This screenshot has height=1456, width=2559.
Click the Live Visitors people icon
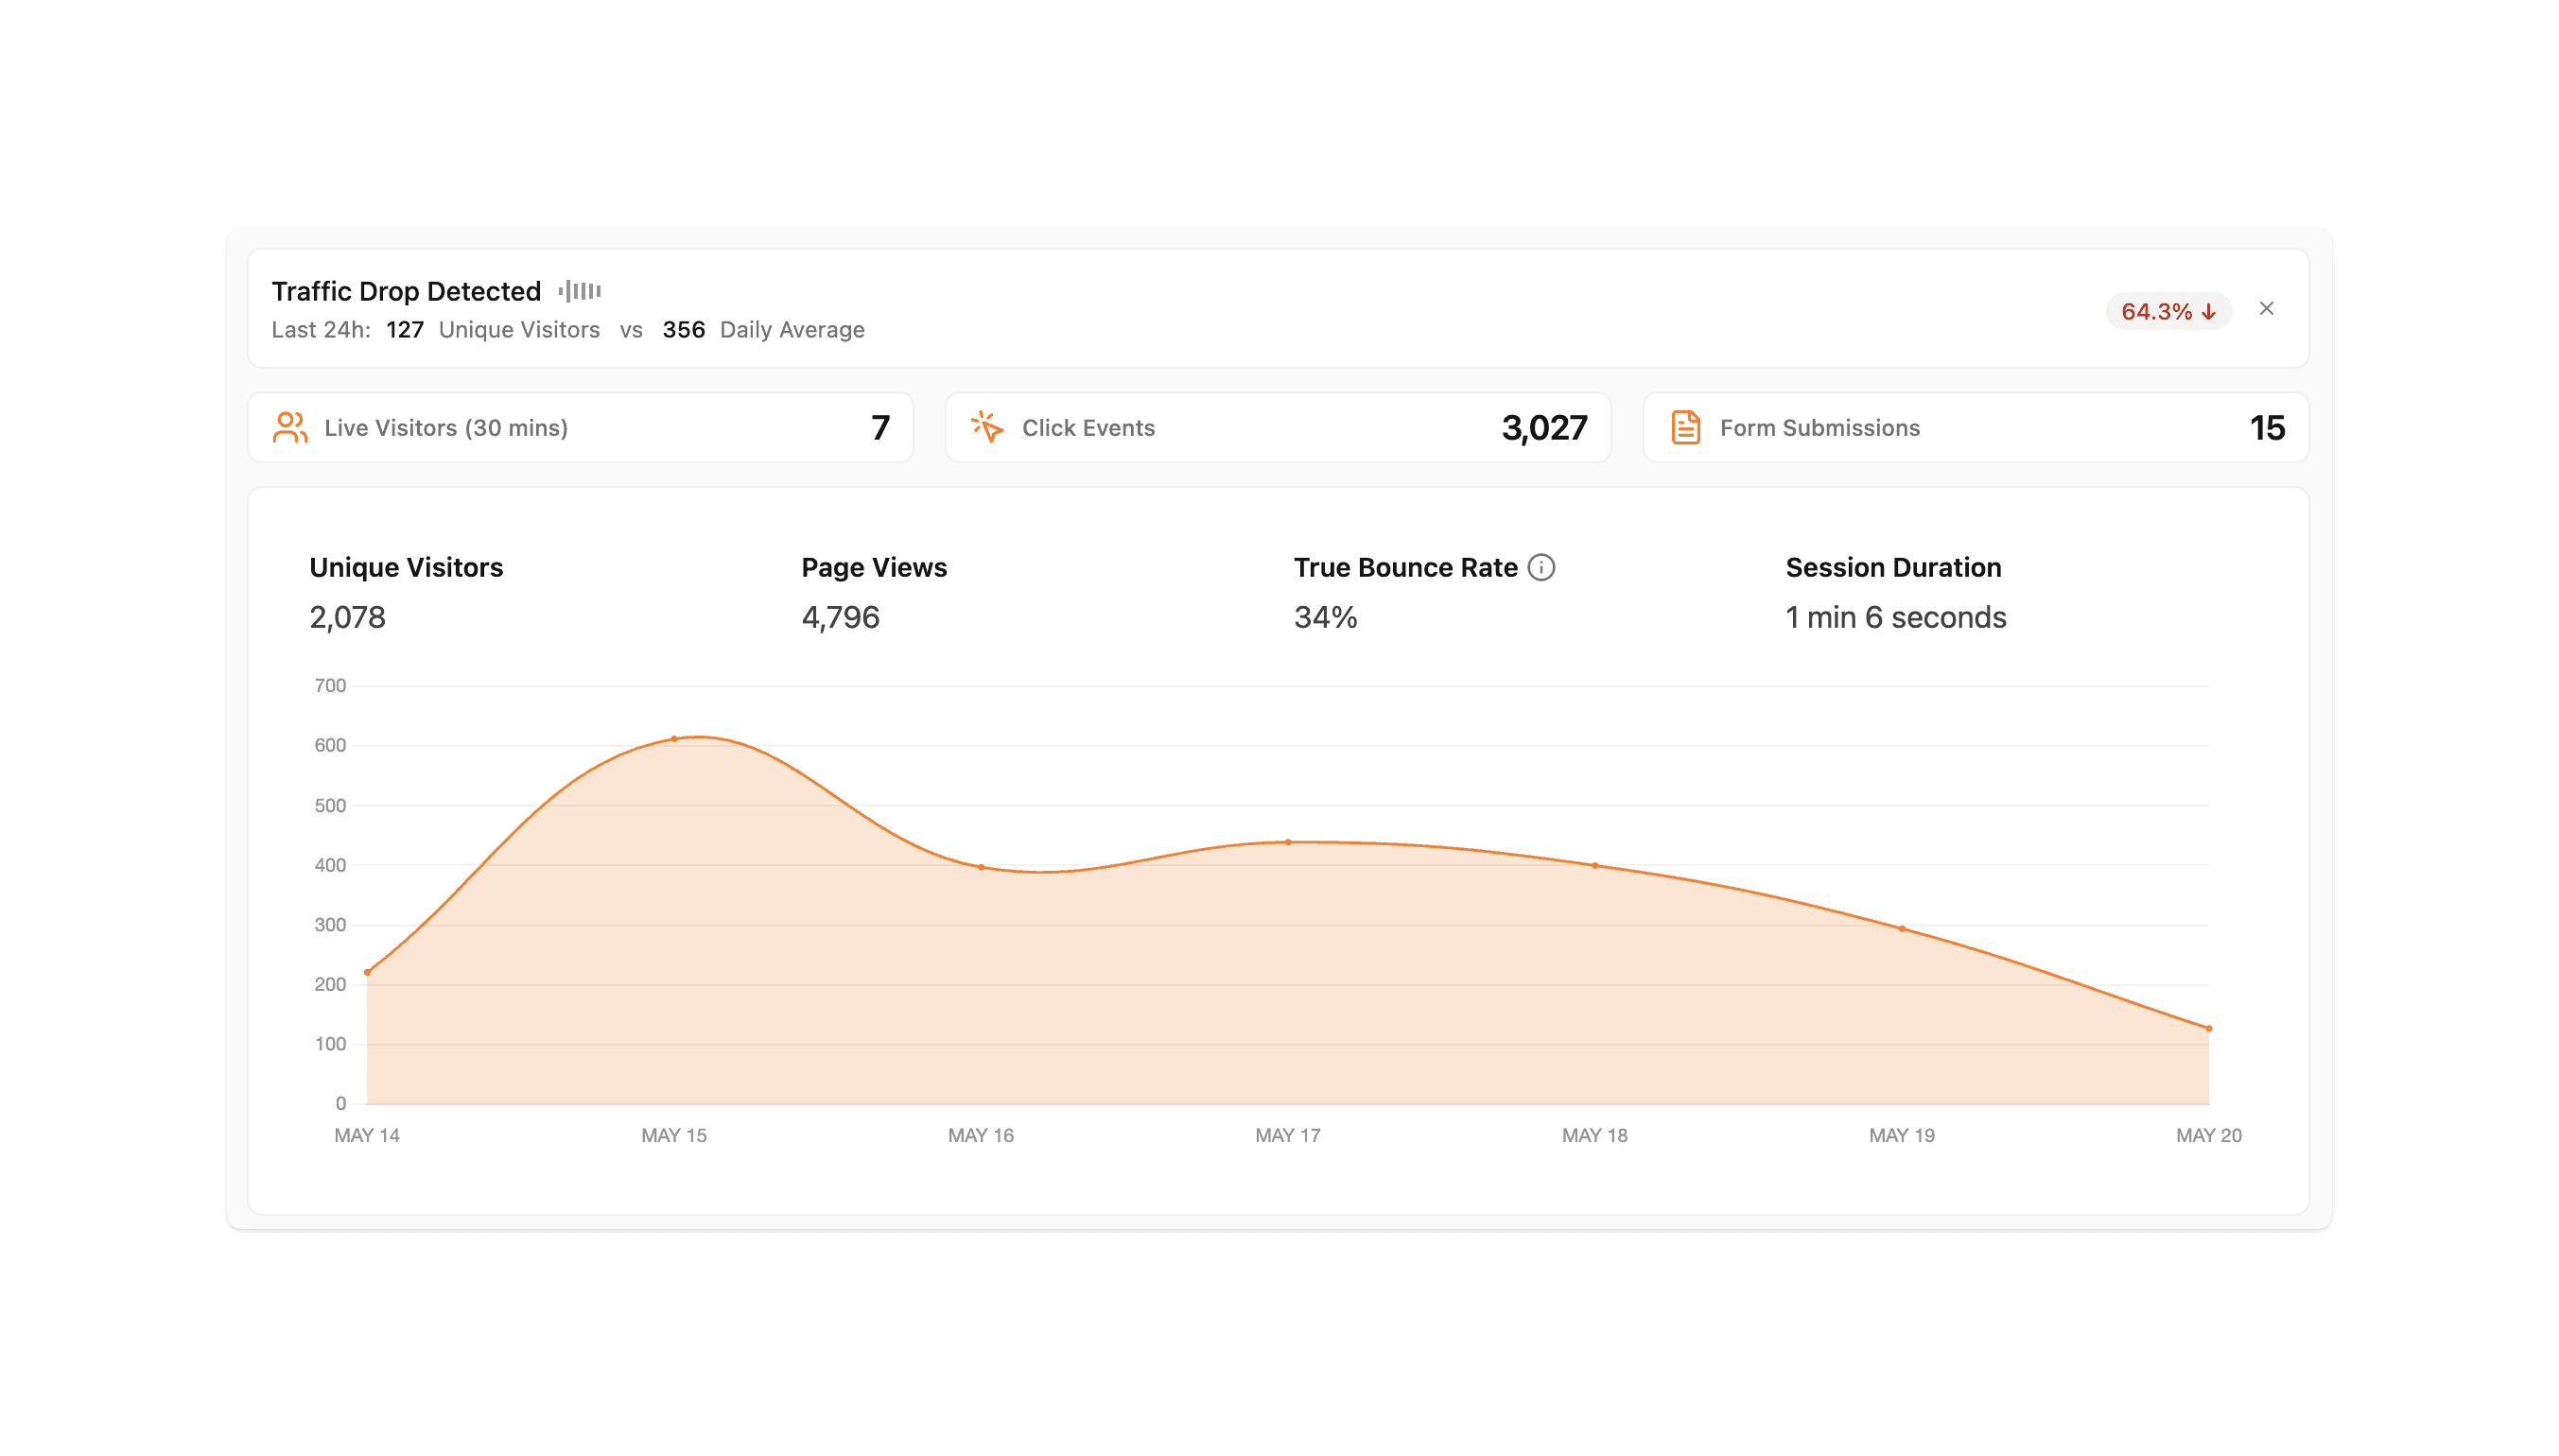click(x=289, y=427)
